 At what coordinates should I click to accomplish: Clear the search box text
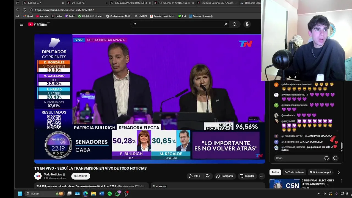(226, 24)
